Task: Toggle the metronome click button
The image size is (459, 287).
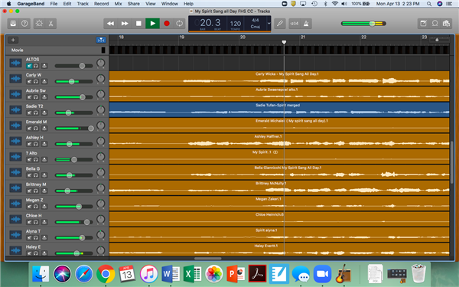Action: click(x=306, y=24)
